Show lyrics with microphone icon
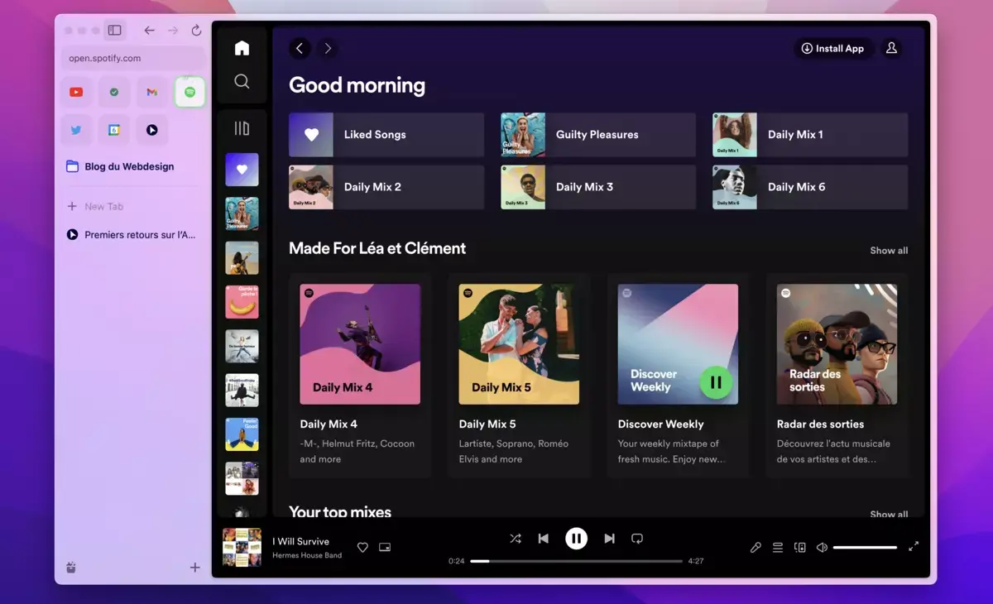Image resolution: width=993 pixels, height=604 pixels. [756, 547]
